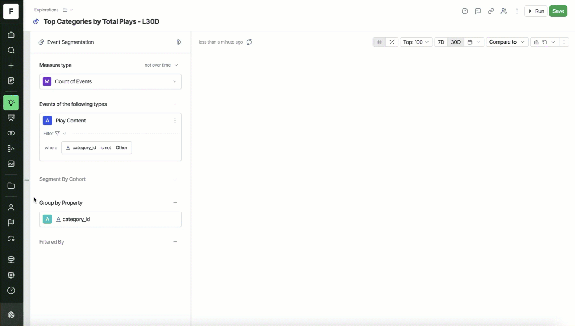
Task: Open the settings gear icon in sidebar
Action: 11,275
